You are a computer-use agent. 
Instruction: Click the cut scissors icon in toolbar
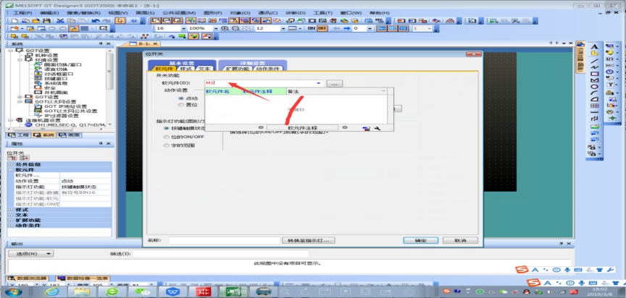point(60,21)
